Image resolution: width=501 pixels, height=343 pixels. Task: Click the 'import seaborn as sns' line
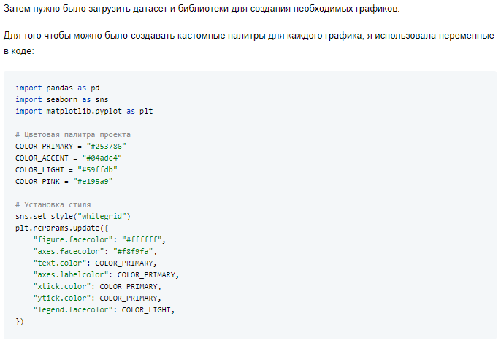(x=62, y=100)
